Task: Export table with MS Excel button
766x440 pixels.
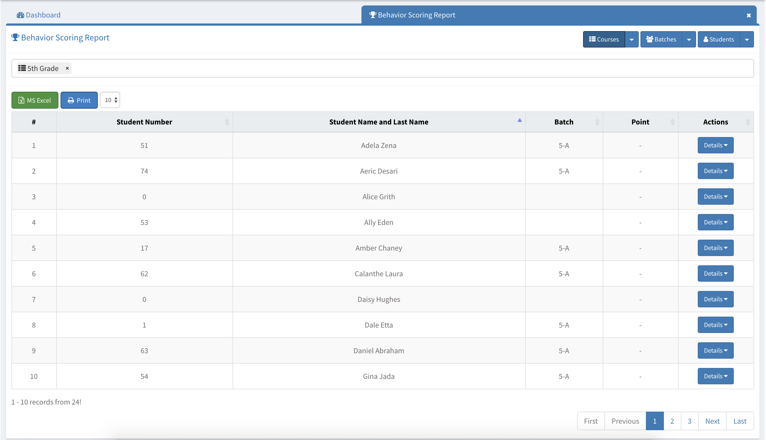Action: pos(35,100)
